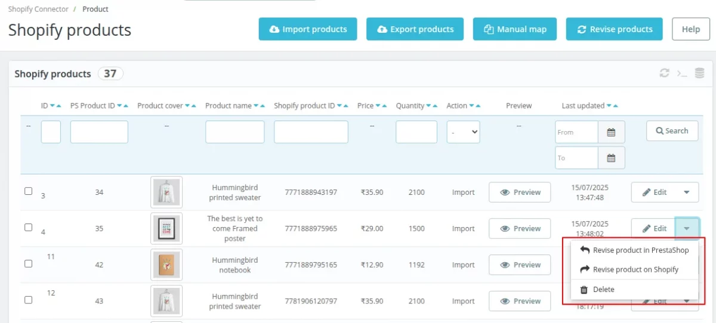Click the From date input
Screen dimensions: 716x323
point(577,132)
